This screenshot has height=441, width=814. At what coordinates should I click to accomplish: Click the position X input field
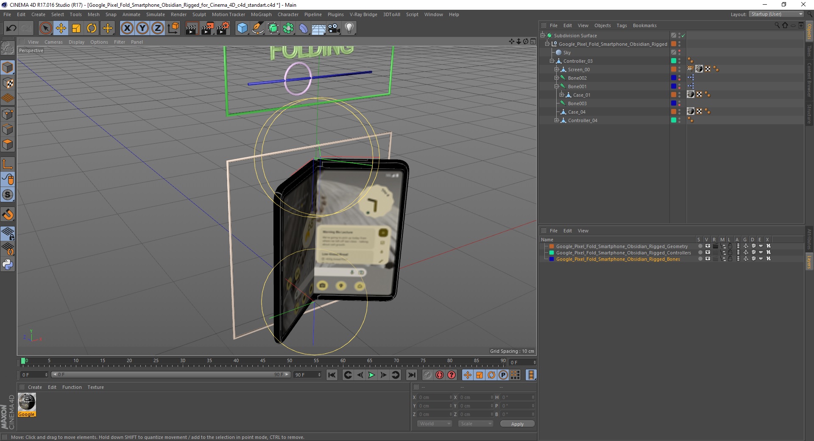click(434, 397)
